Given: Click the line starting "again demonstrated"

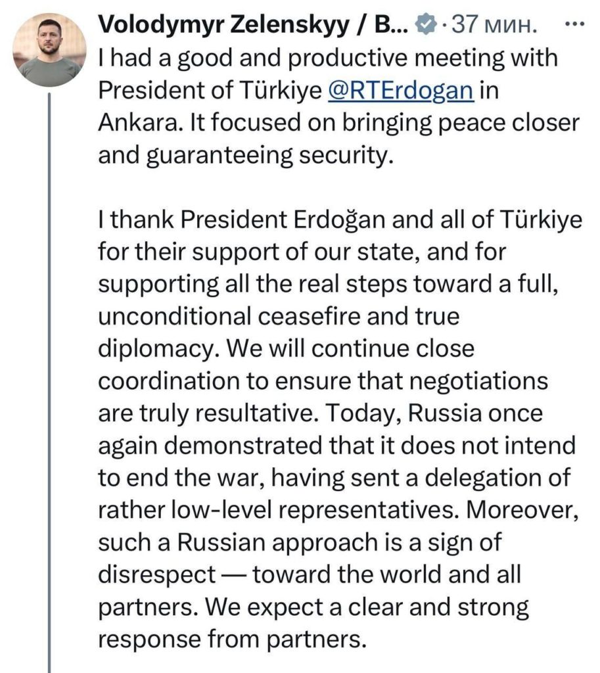Looking at the screenshot, I should 336,445.
